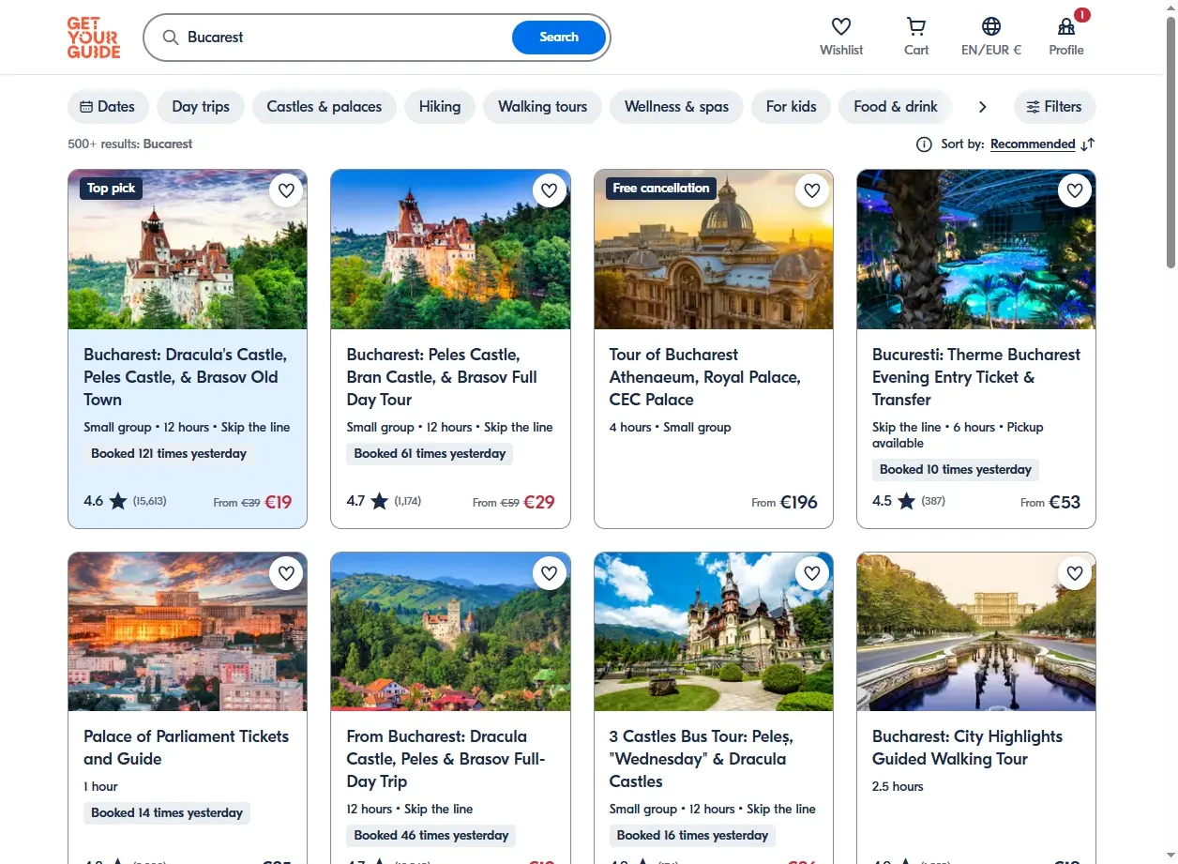1178x864 pixels.
Task: Wishlist Therme Bucharest Evening Entry Ticket
Action: click(1075, 190)
